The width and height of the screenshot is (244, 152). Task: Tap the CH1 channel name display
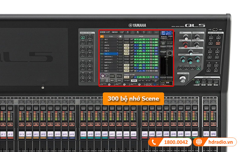coord(166,33)
